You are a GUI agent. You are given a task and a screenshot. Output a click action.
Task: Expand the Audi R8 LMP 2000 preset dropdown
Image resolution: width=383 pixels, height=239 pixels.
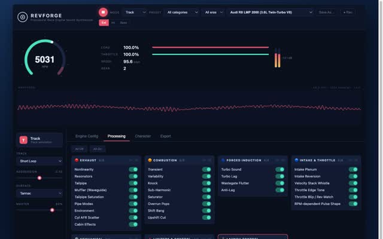pos(270,12)
